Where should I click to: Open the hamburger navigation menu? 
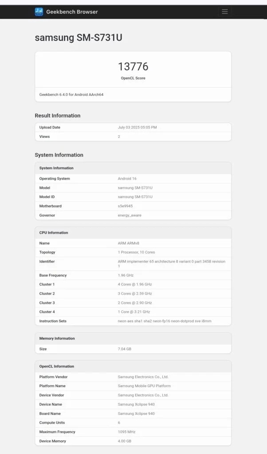pyautogui.click(x=225, y=12)
